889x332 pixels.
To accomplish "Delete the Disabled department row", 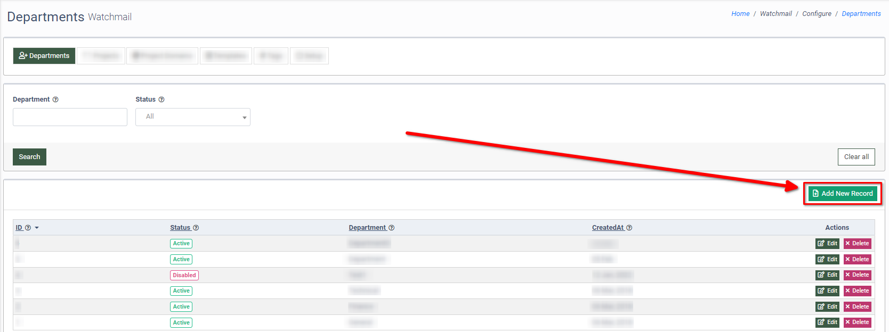I will pos(857,275).
